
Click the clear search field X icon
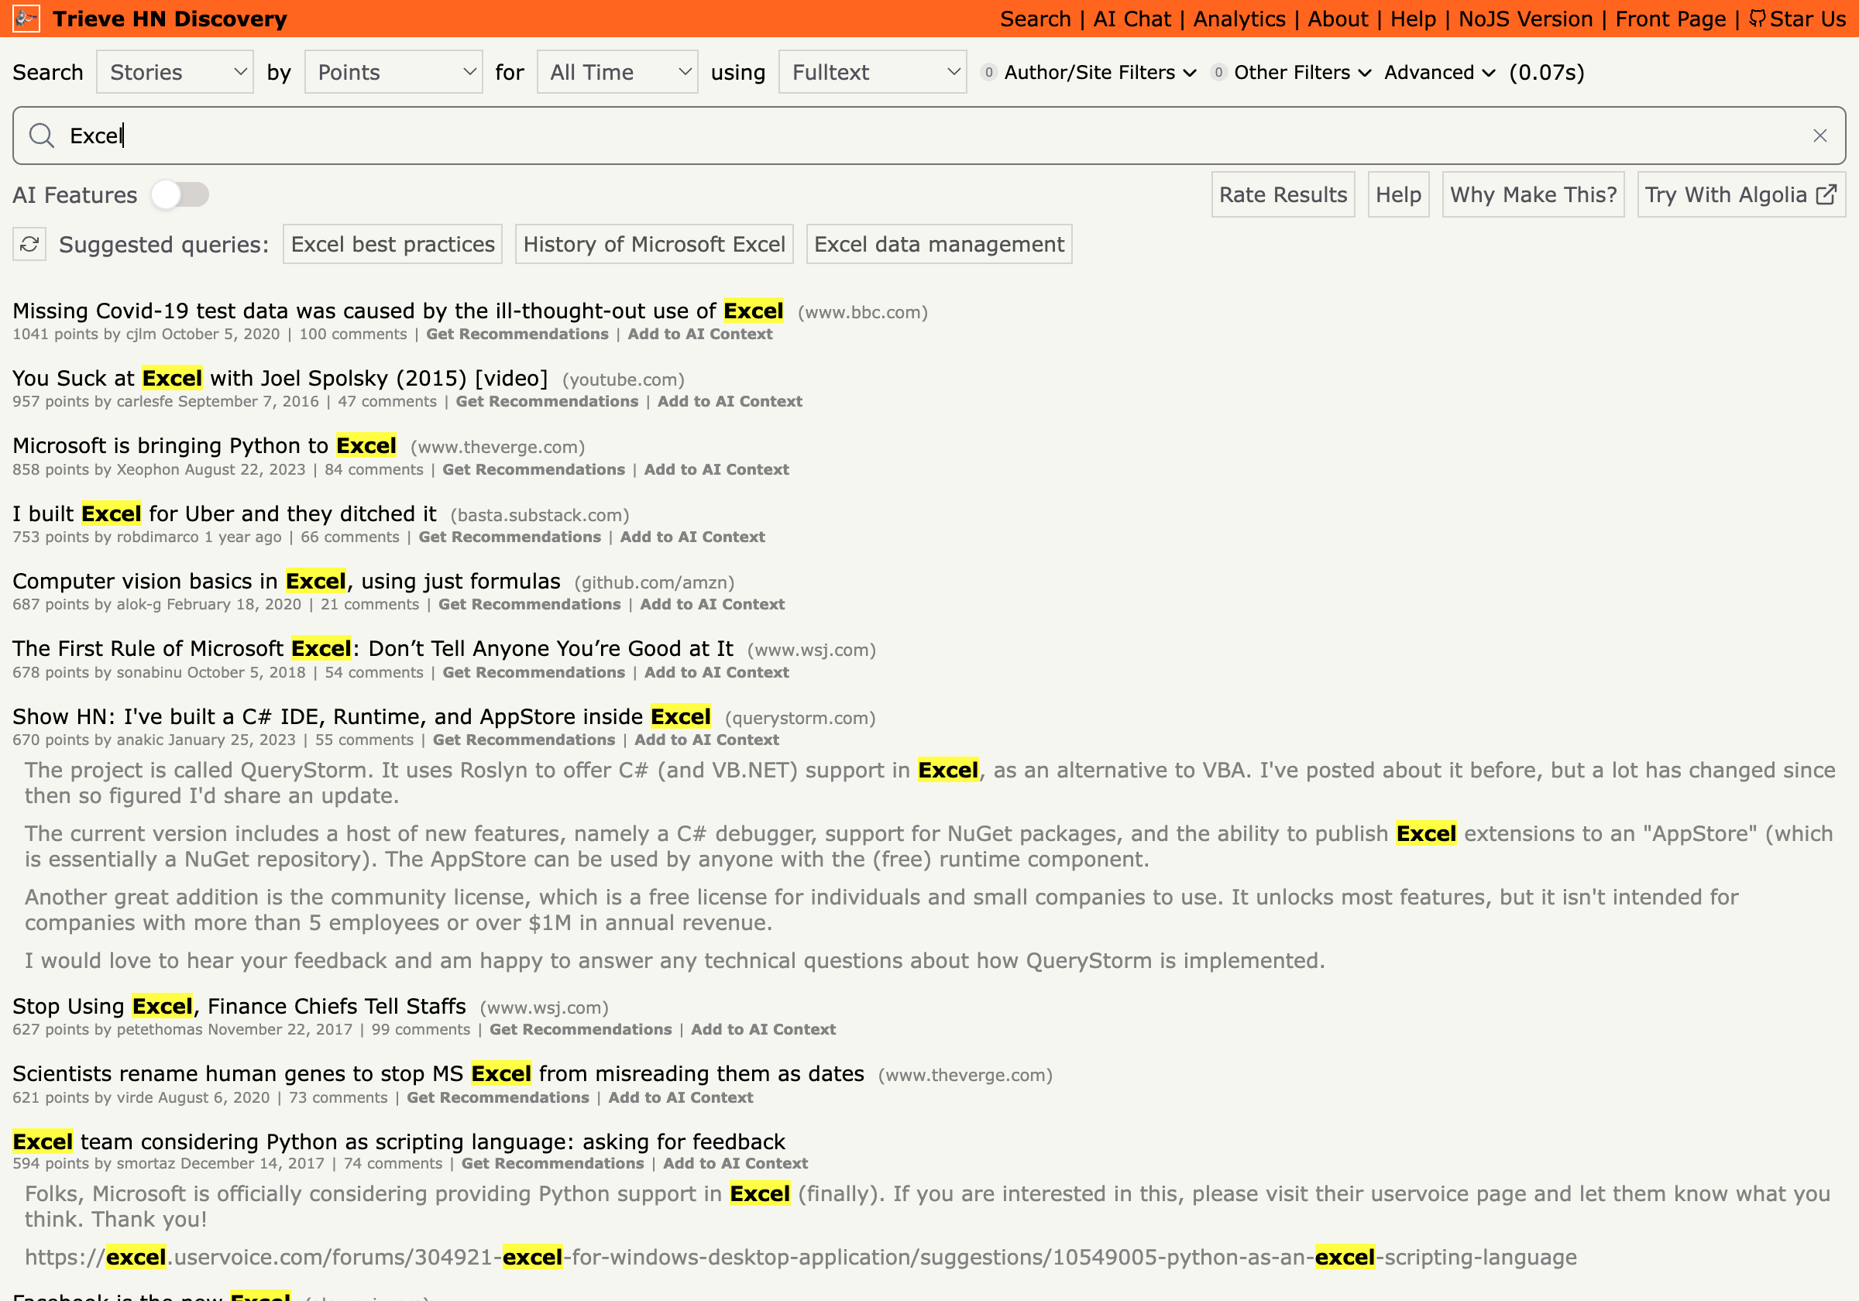tap(1819, 136)
